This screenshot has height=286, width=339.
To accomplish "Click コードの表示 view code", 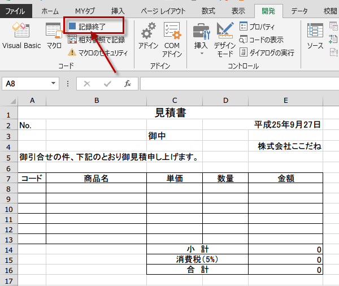I will pos(262,40).
